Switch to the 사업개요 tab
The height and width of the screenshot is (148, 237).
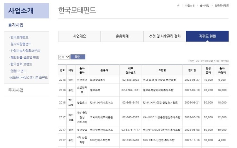(79, 36)
